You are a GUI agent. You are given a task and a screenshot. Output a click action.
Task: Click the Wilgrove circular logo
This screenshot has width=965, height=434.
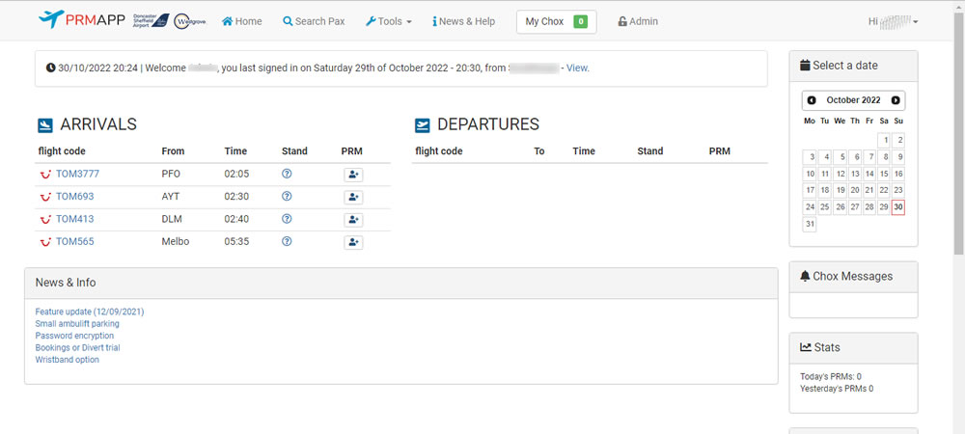tap(190, 21)
